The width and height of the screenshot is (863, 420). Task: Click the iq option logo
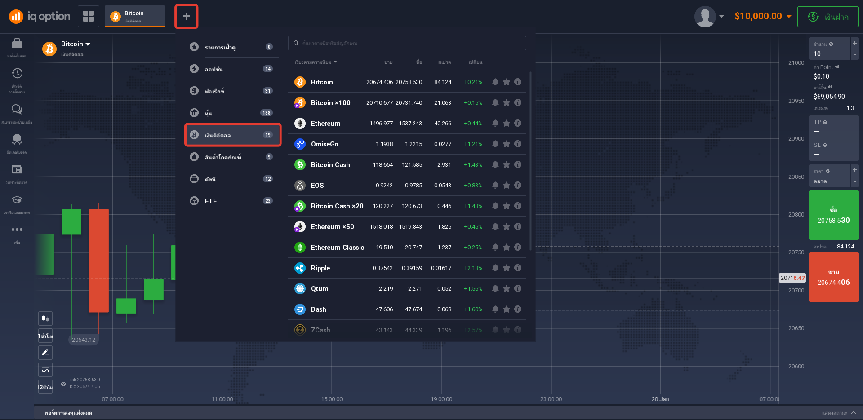coord(40,17)
